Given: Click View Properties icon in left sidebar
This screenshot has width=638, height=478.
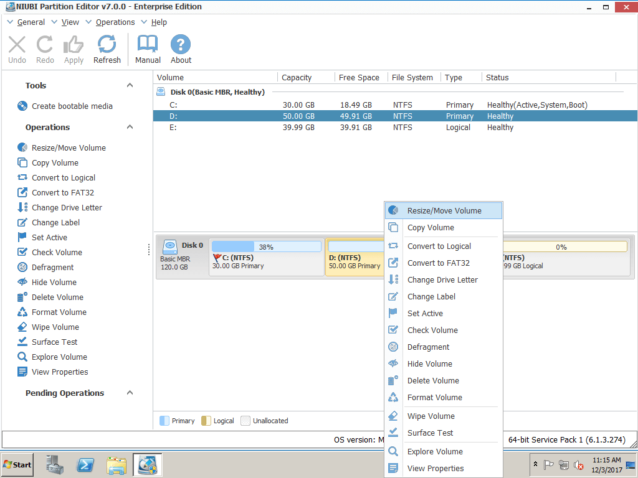Looking at the screenshot, I should point(22,372).
